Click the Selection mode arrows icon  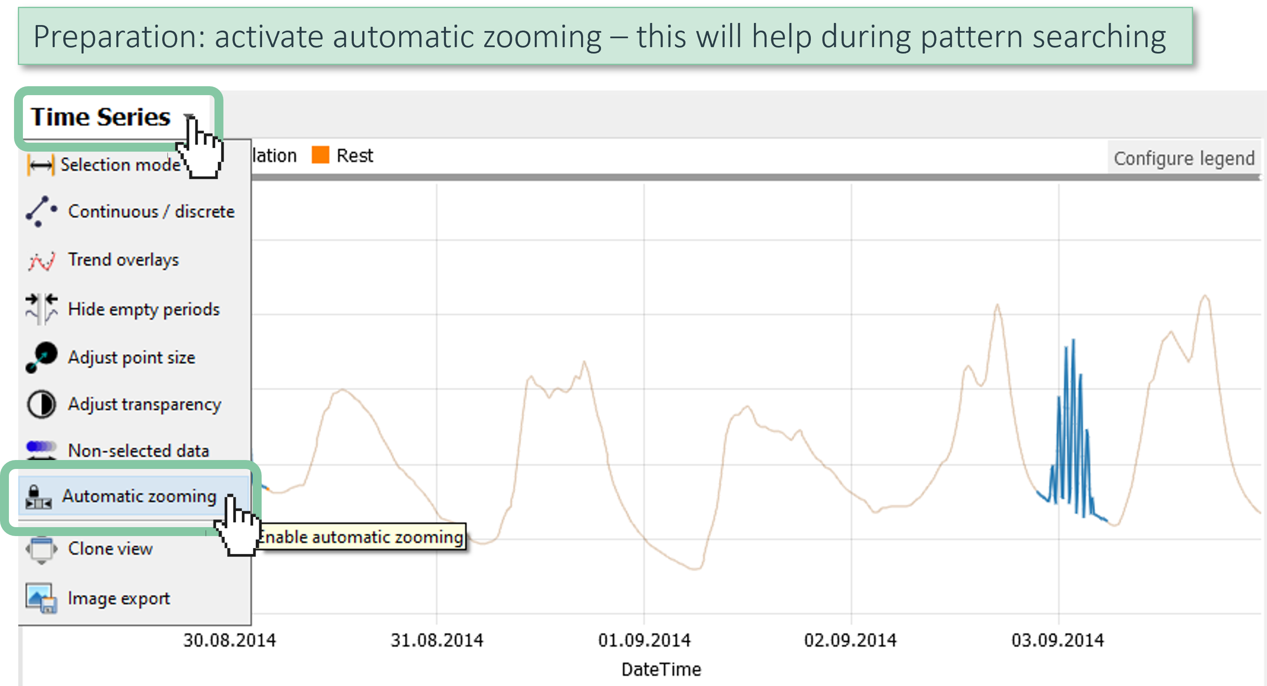(x=40, y=165)
